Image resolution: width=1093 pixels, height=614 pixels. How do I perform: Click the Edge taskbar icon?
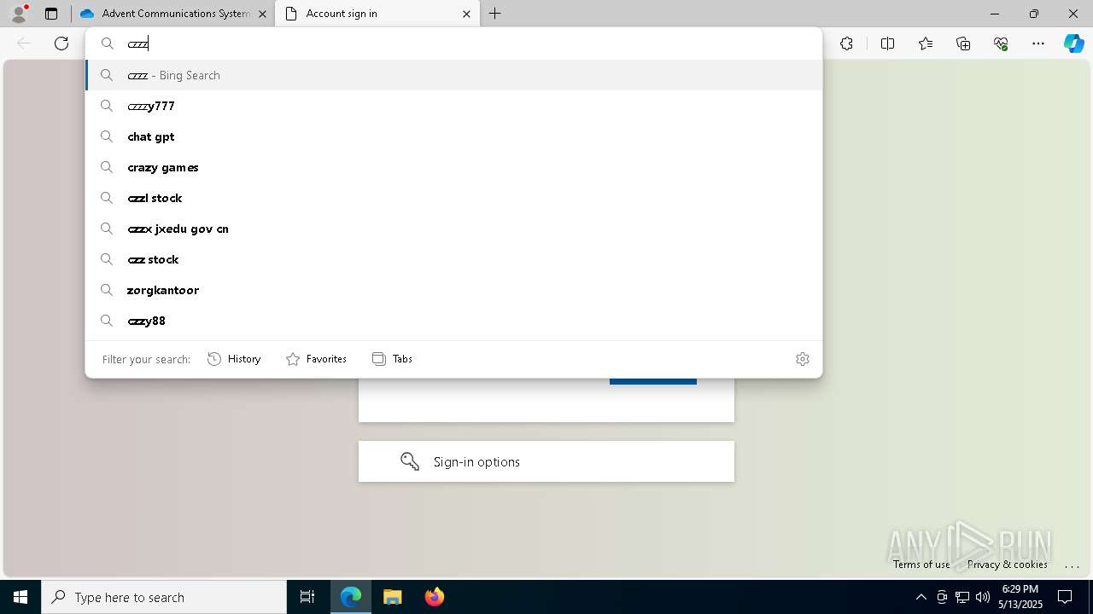(351, 597)
